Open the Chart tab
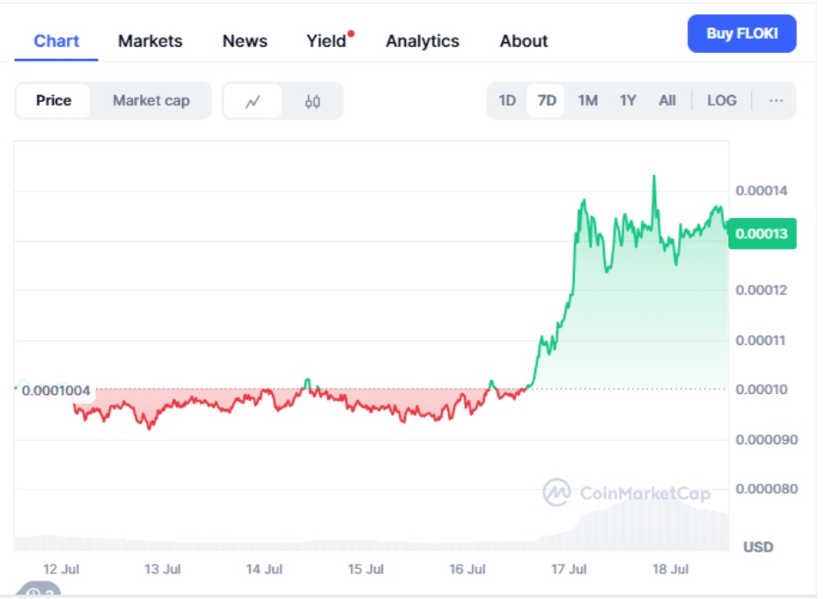The height and width of the screenshot is (599, 825). click(x=56, y=40)
